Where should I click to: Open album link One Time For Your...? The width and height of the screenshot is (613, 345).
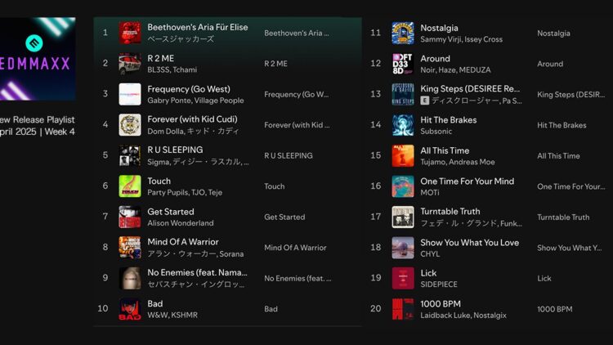pyautogui.click(x=570, y=186)
